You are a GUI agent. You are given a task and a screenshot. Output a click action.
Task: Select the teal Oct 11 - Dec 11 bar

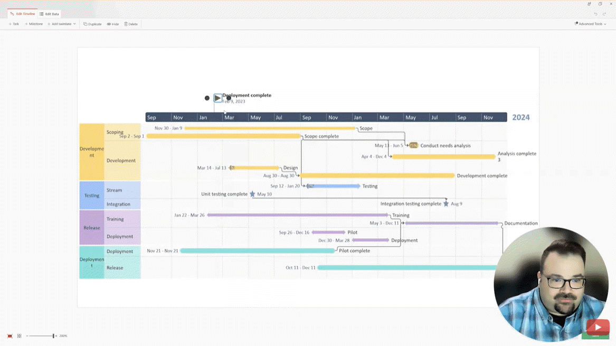coord(406,267)
